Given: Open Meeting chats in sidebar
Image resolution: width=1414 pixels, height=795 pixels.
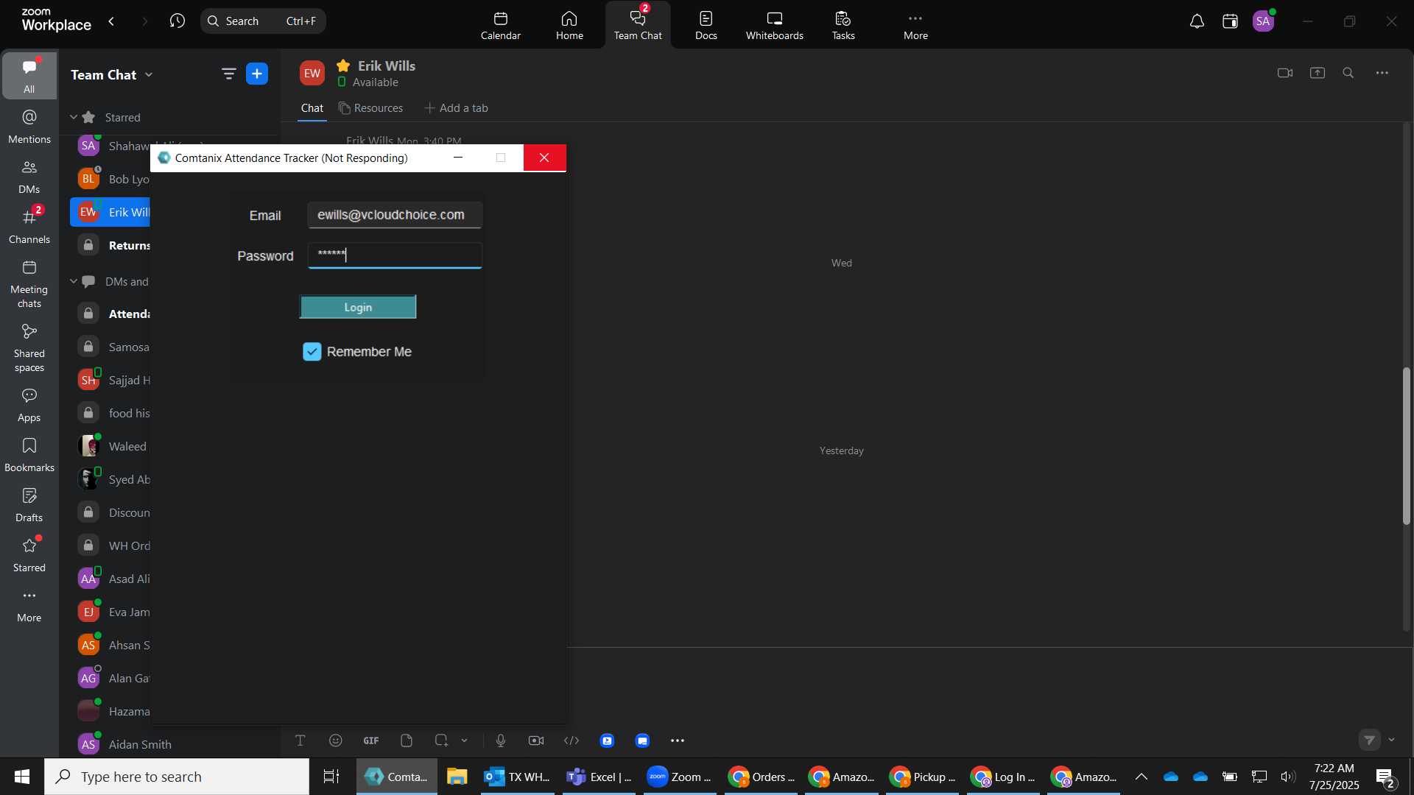Looking at the screenshot, I should [x=29, y=284].
